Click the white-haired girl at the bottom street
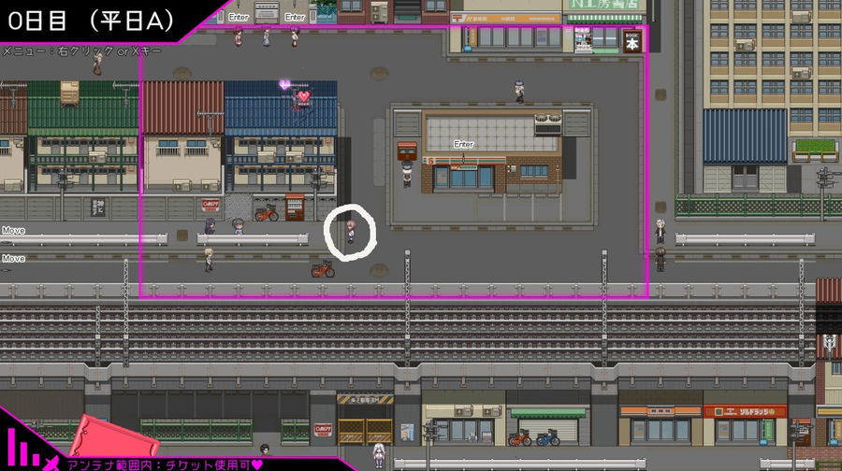This screenshot has width=842, height=471. (379, 457)
